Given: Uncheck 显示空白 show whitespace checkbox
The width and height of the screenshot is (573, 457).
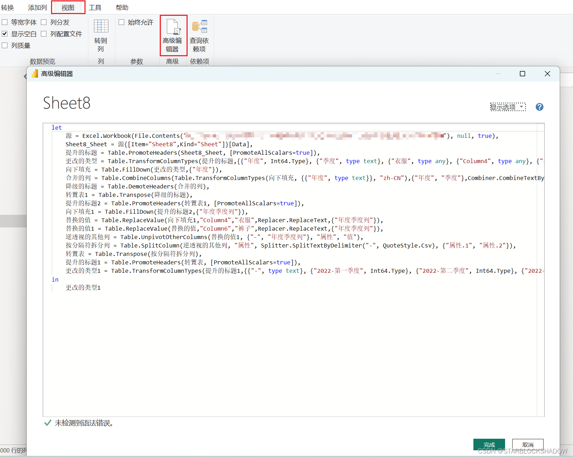Looking at the screenshot, I should click(5, 34).
